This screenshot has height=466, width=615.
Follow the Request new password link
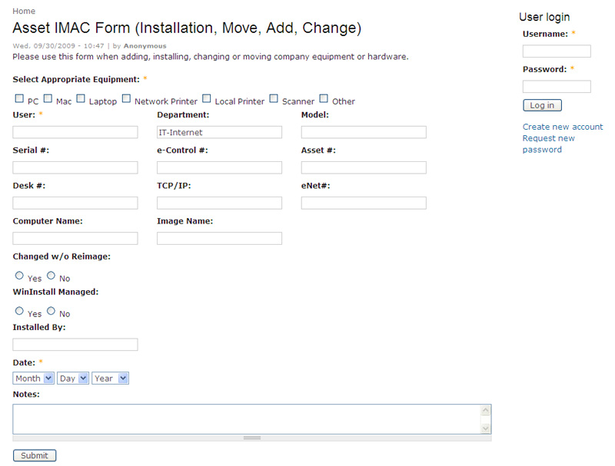[548, 144]
